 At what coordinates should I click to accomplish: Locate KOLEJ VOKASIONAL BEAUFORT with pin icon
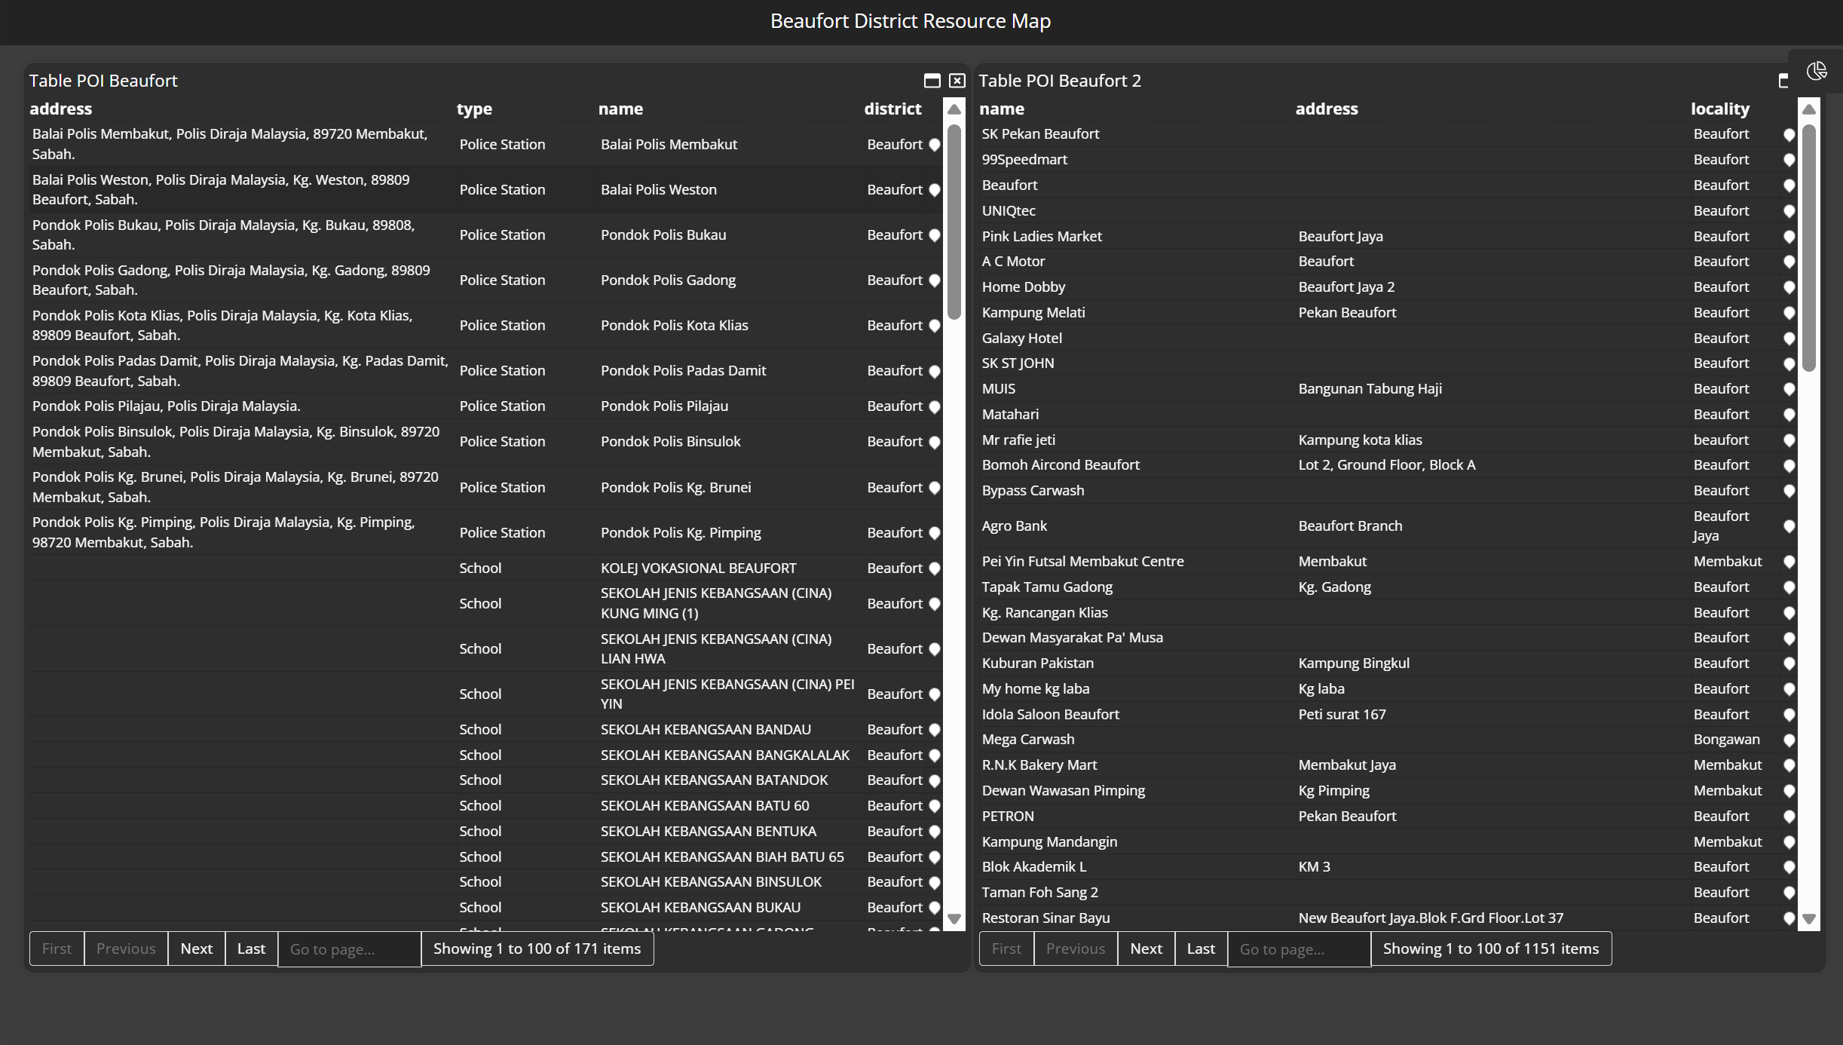[935, 568]
